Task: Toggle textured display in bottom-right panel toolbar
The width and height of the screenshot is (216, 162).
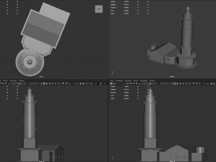Action: 183,84
